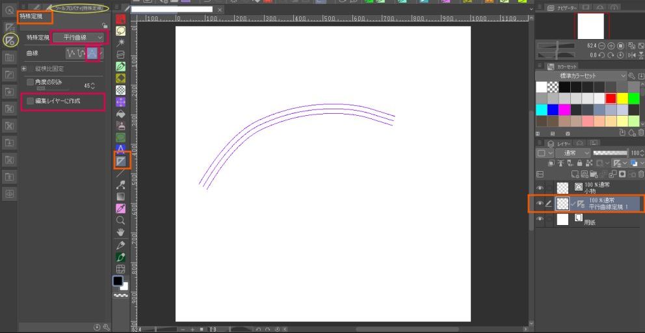Switch to the ナビゲーター tab
The image size is (645, 333).
click(x=559, y=8)
